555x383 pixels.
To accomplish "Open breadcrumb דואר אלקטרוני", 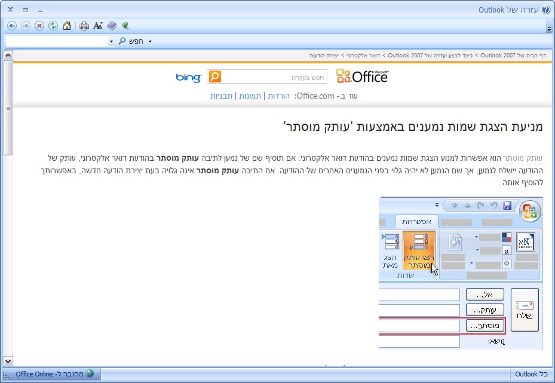I will 363,56.
